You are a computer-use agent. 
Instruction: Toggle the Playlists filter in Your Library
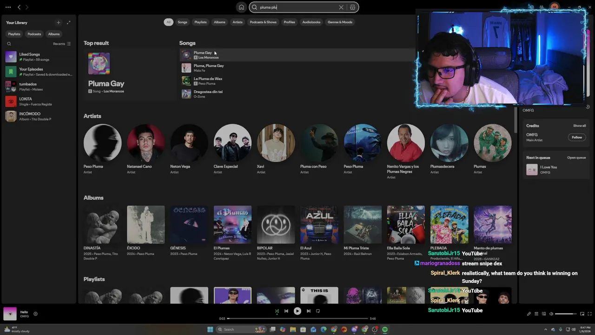click(14, 34)
